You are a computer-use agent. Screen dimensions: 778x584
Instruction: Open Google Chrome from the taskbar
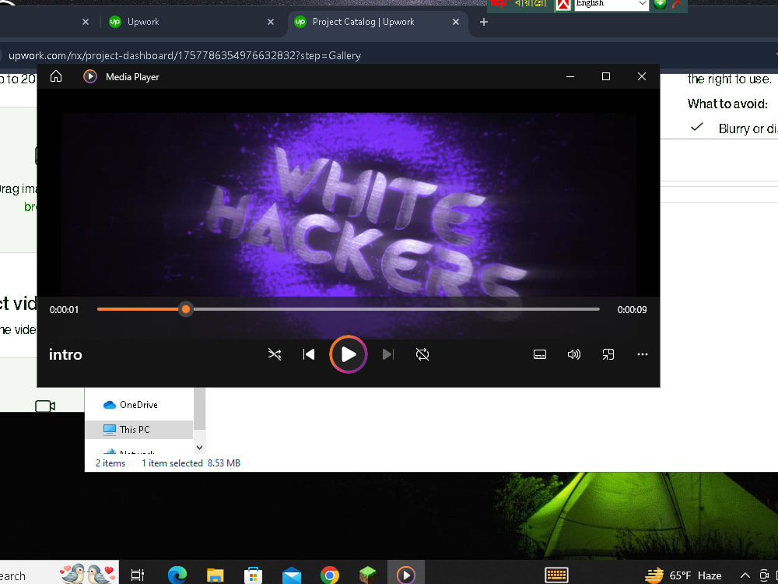click(329, 575)
